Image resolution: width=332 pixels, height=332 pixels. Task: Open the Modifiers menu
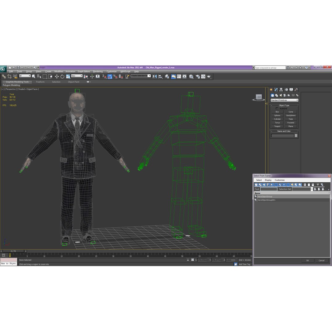[x=59, y=72]
